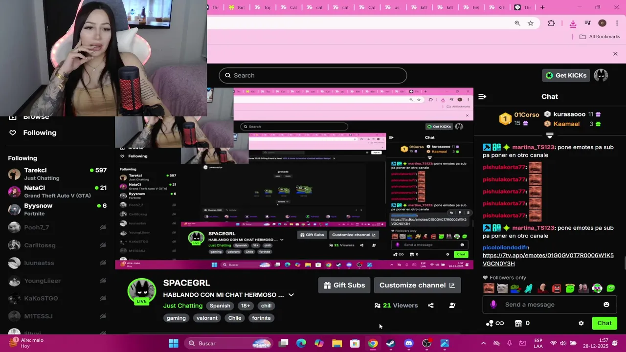
Task: Insert the white cat emote
Action: click(x=502, y=288)
